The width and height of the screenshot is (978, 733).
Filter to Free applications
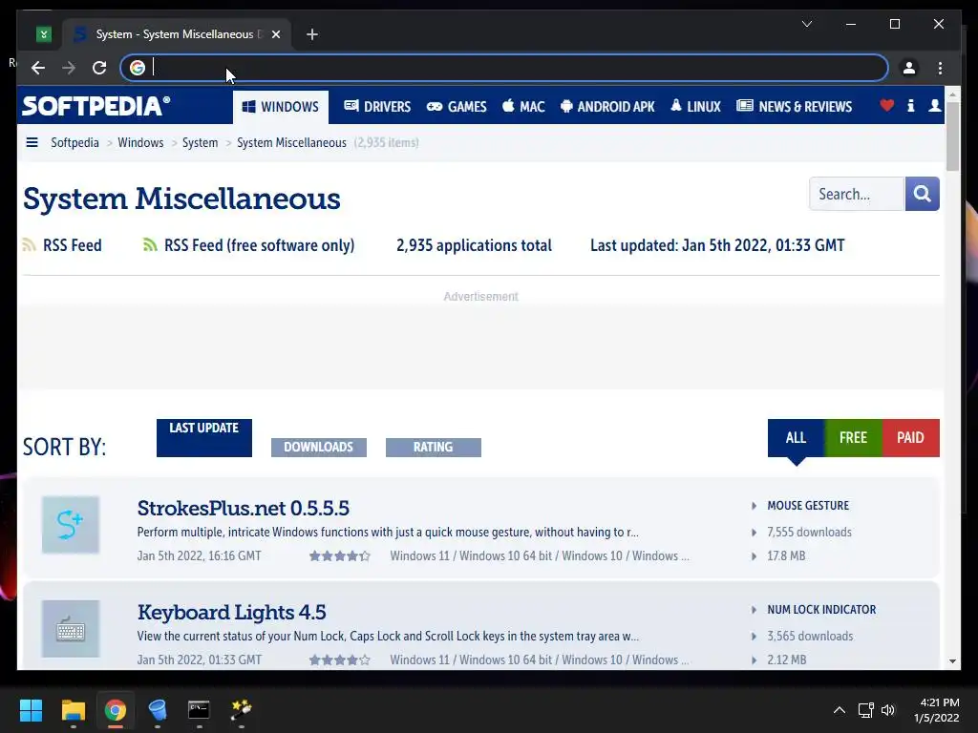coord(853,437)
